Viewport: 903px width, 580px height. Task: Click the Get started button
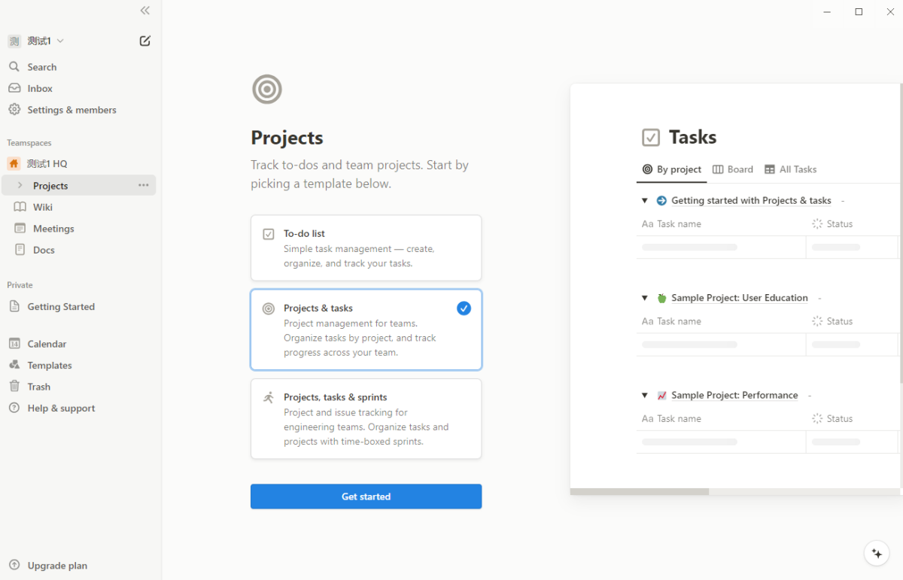pyautogui.click(x=366, y=496)
